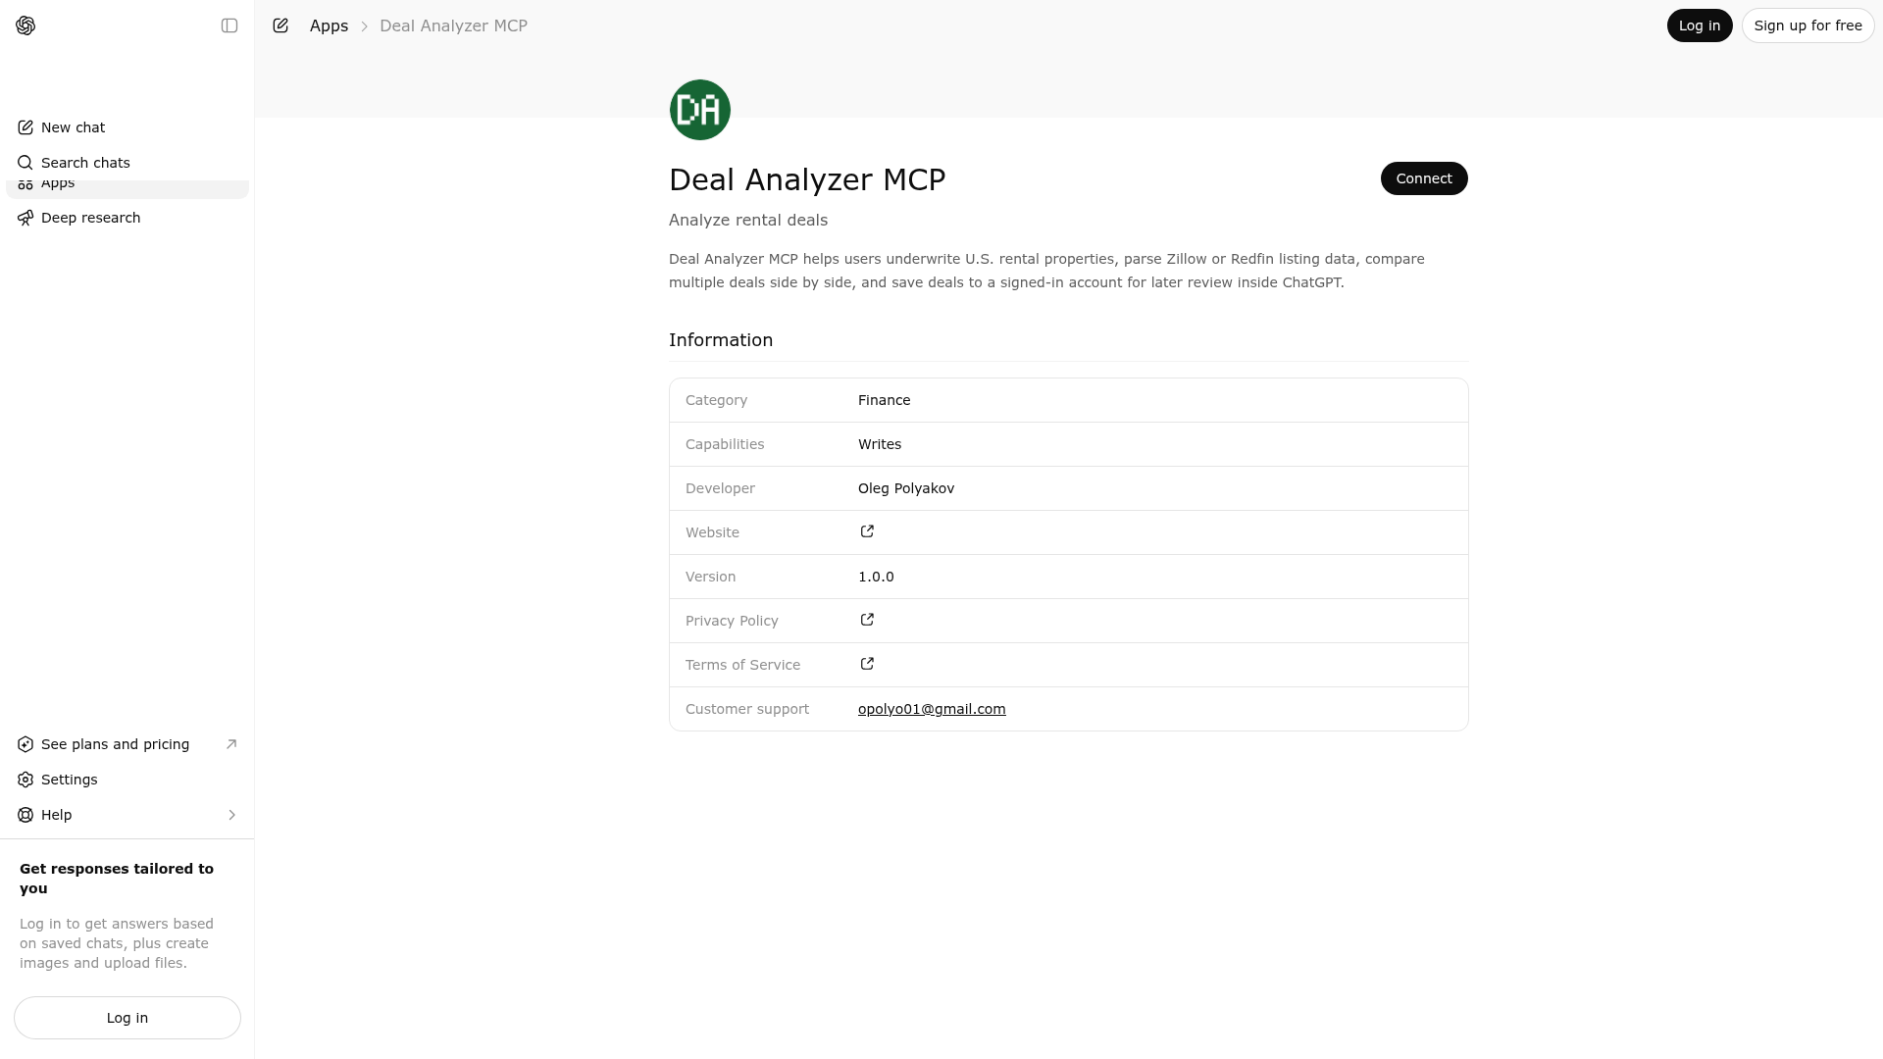Click the Connect button

click(x=1424, y=178)
